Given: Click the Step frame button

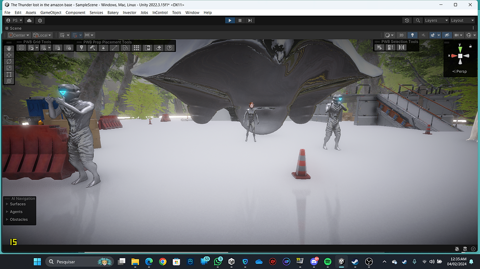Looking at the screenshot, I should 250,21.
